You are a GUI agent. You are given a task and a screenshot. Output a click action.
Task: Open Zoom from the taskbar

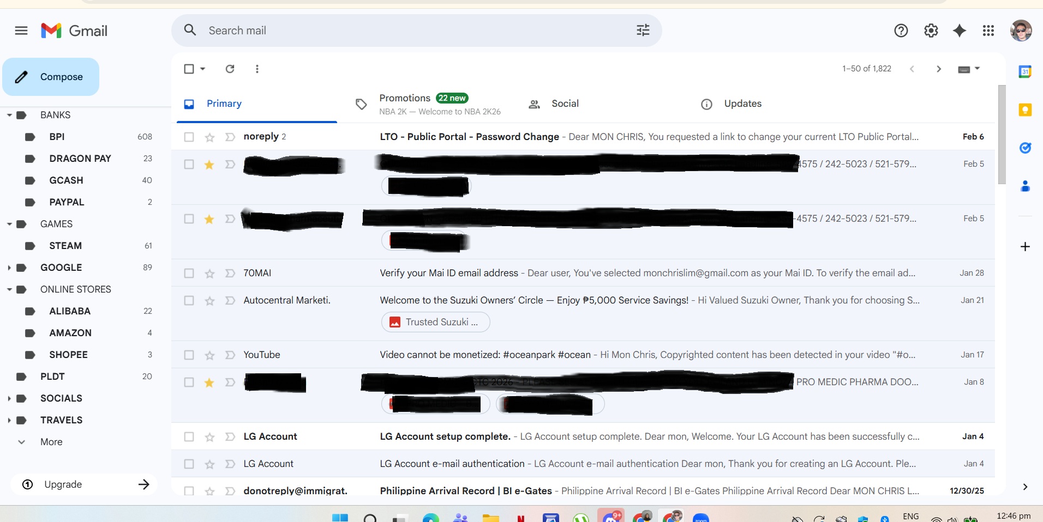(701, 518)
